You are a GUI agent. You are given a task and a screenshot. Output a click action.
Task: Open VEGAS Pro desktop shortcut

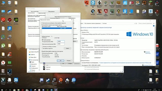pos(10,73)
